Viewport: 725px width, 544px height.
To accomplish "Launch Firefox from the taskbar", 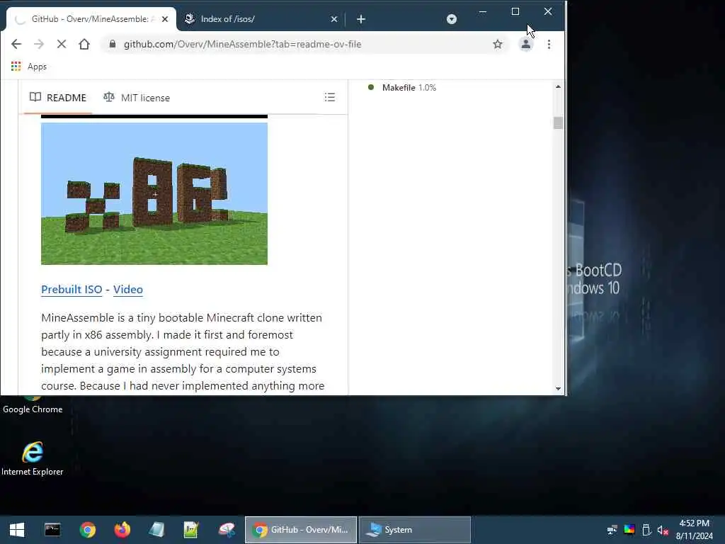I will (122, 530).
